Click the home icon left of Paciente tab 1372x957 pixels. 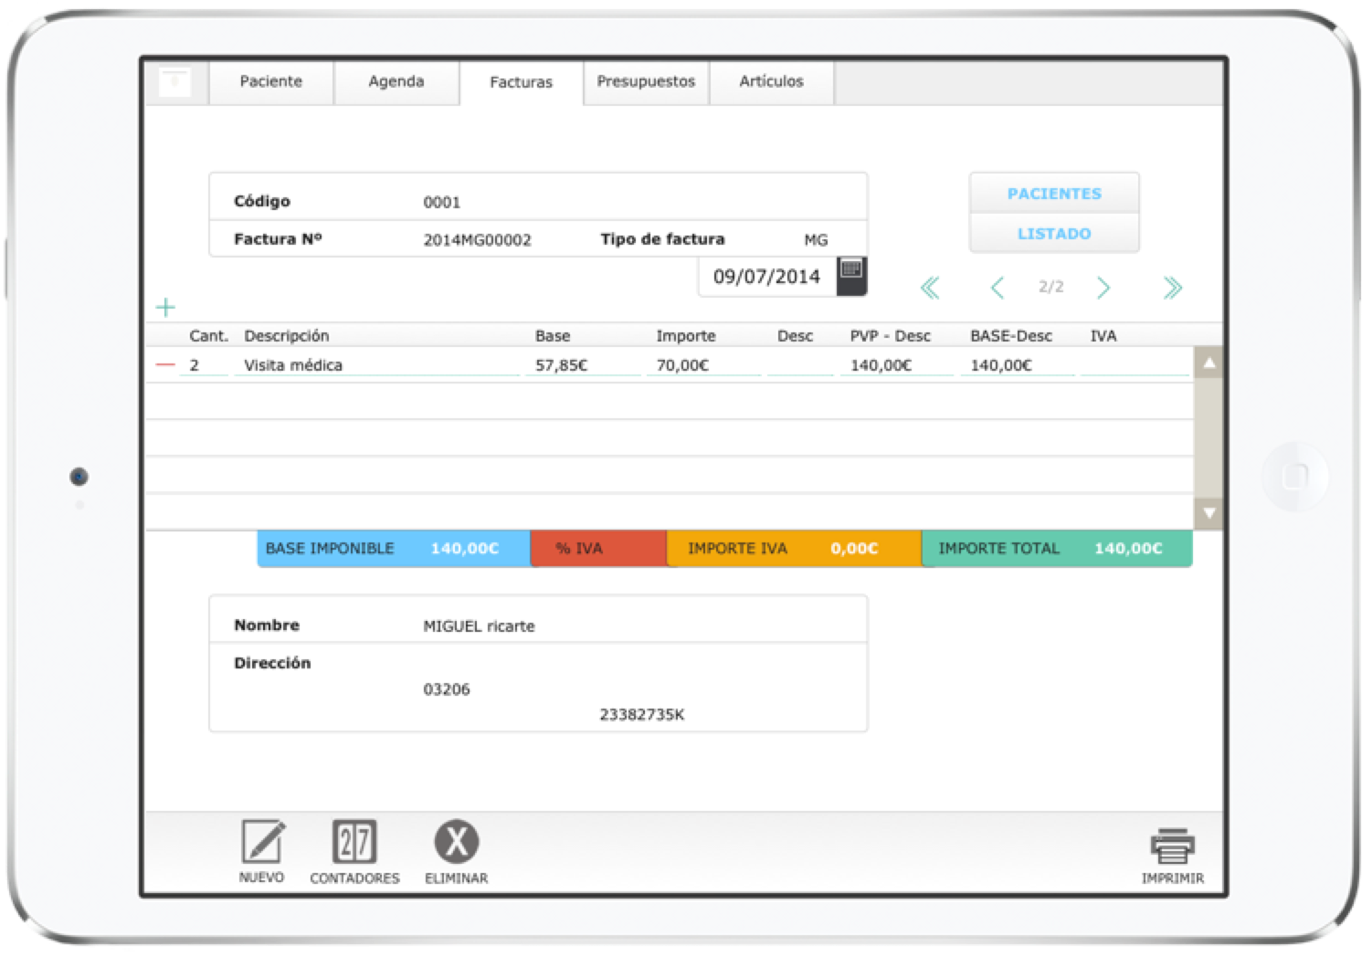tap(175, 82)
